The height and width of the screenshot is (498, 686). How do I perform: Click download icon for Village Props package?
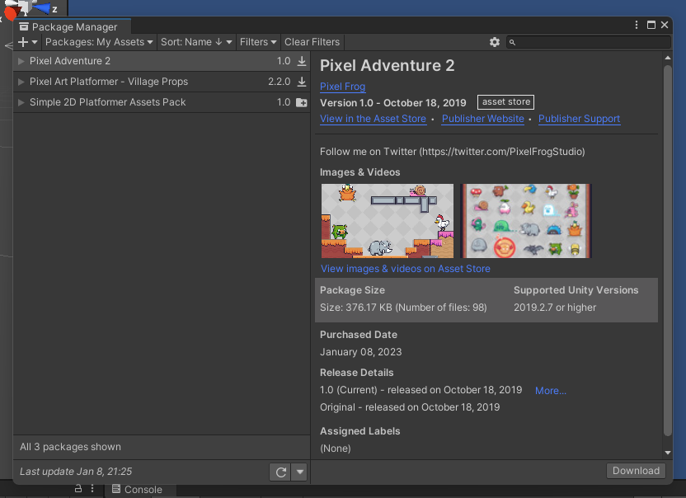(302, 82)
